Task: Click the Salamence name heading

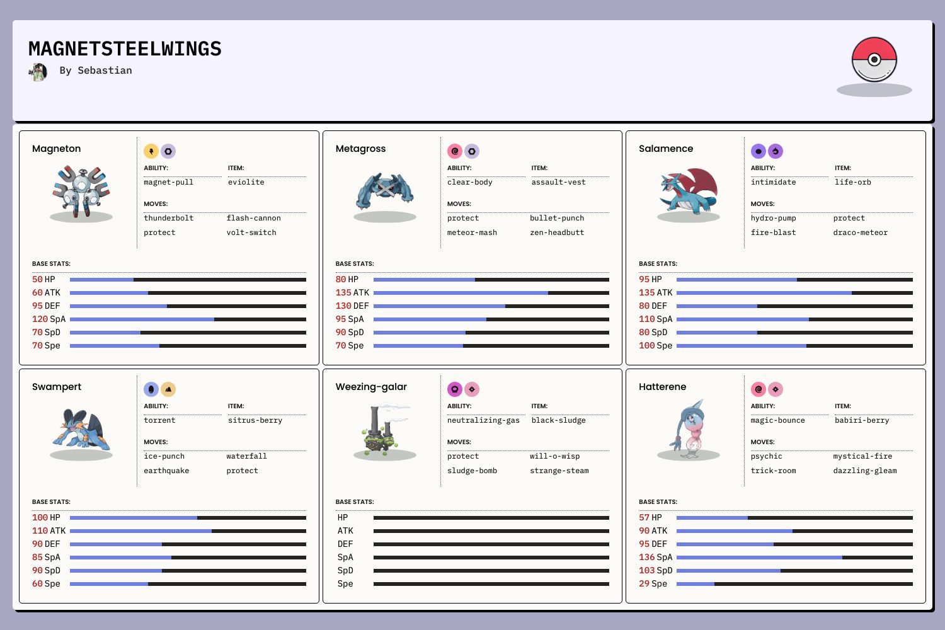Action: click(x=666, y=149)
